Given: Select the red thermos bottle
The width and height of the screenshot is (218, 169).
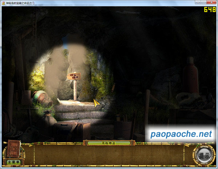Looking at the screenshot, I should 190,75.
